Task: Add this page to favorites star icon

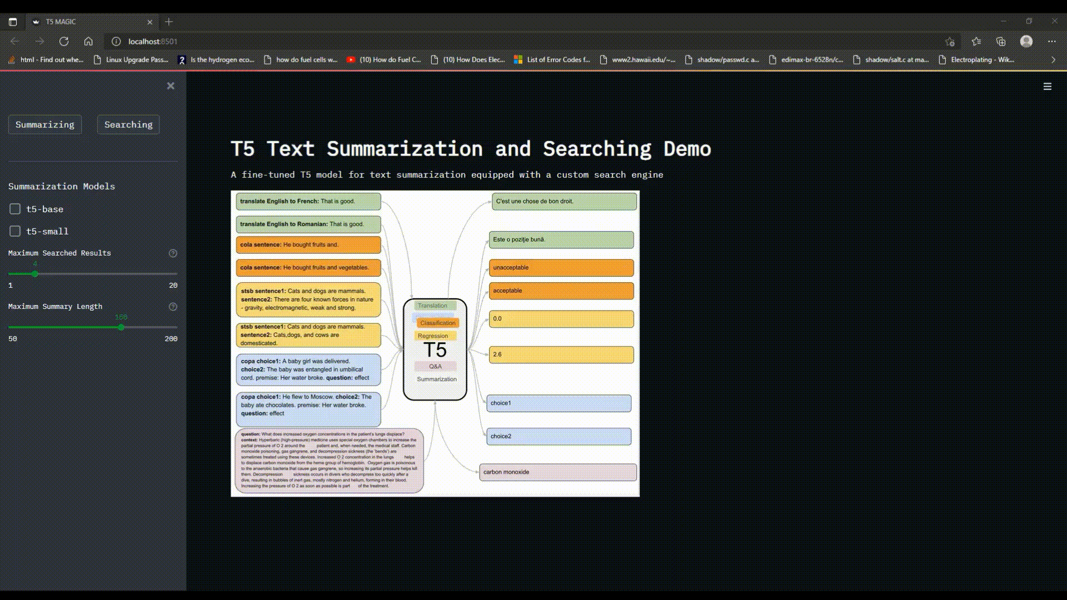Action: 950,41
